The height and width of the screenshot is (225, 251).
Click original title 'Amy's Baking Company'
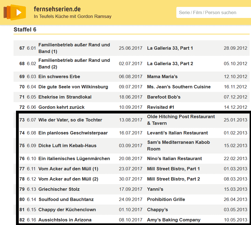tap(174, 220)
